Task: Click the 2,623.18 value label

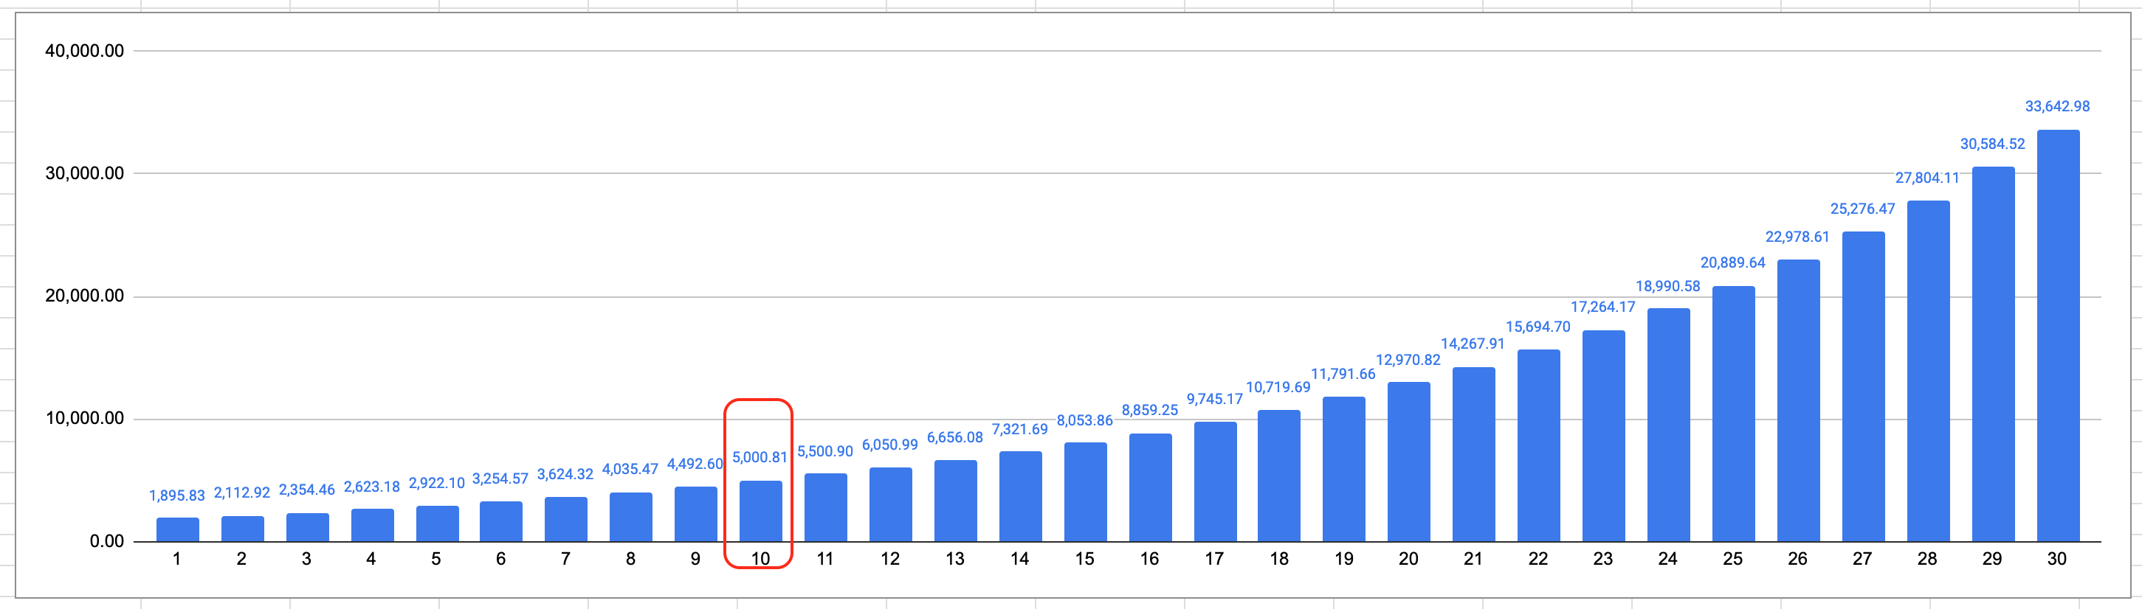Action: [372, 487]
